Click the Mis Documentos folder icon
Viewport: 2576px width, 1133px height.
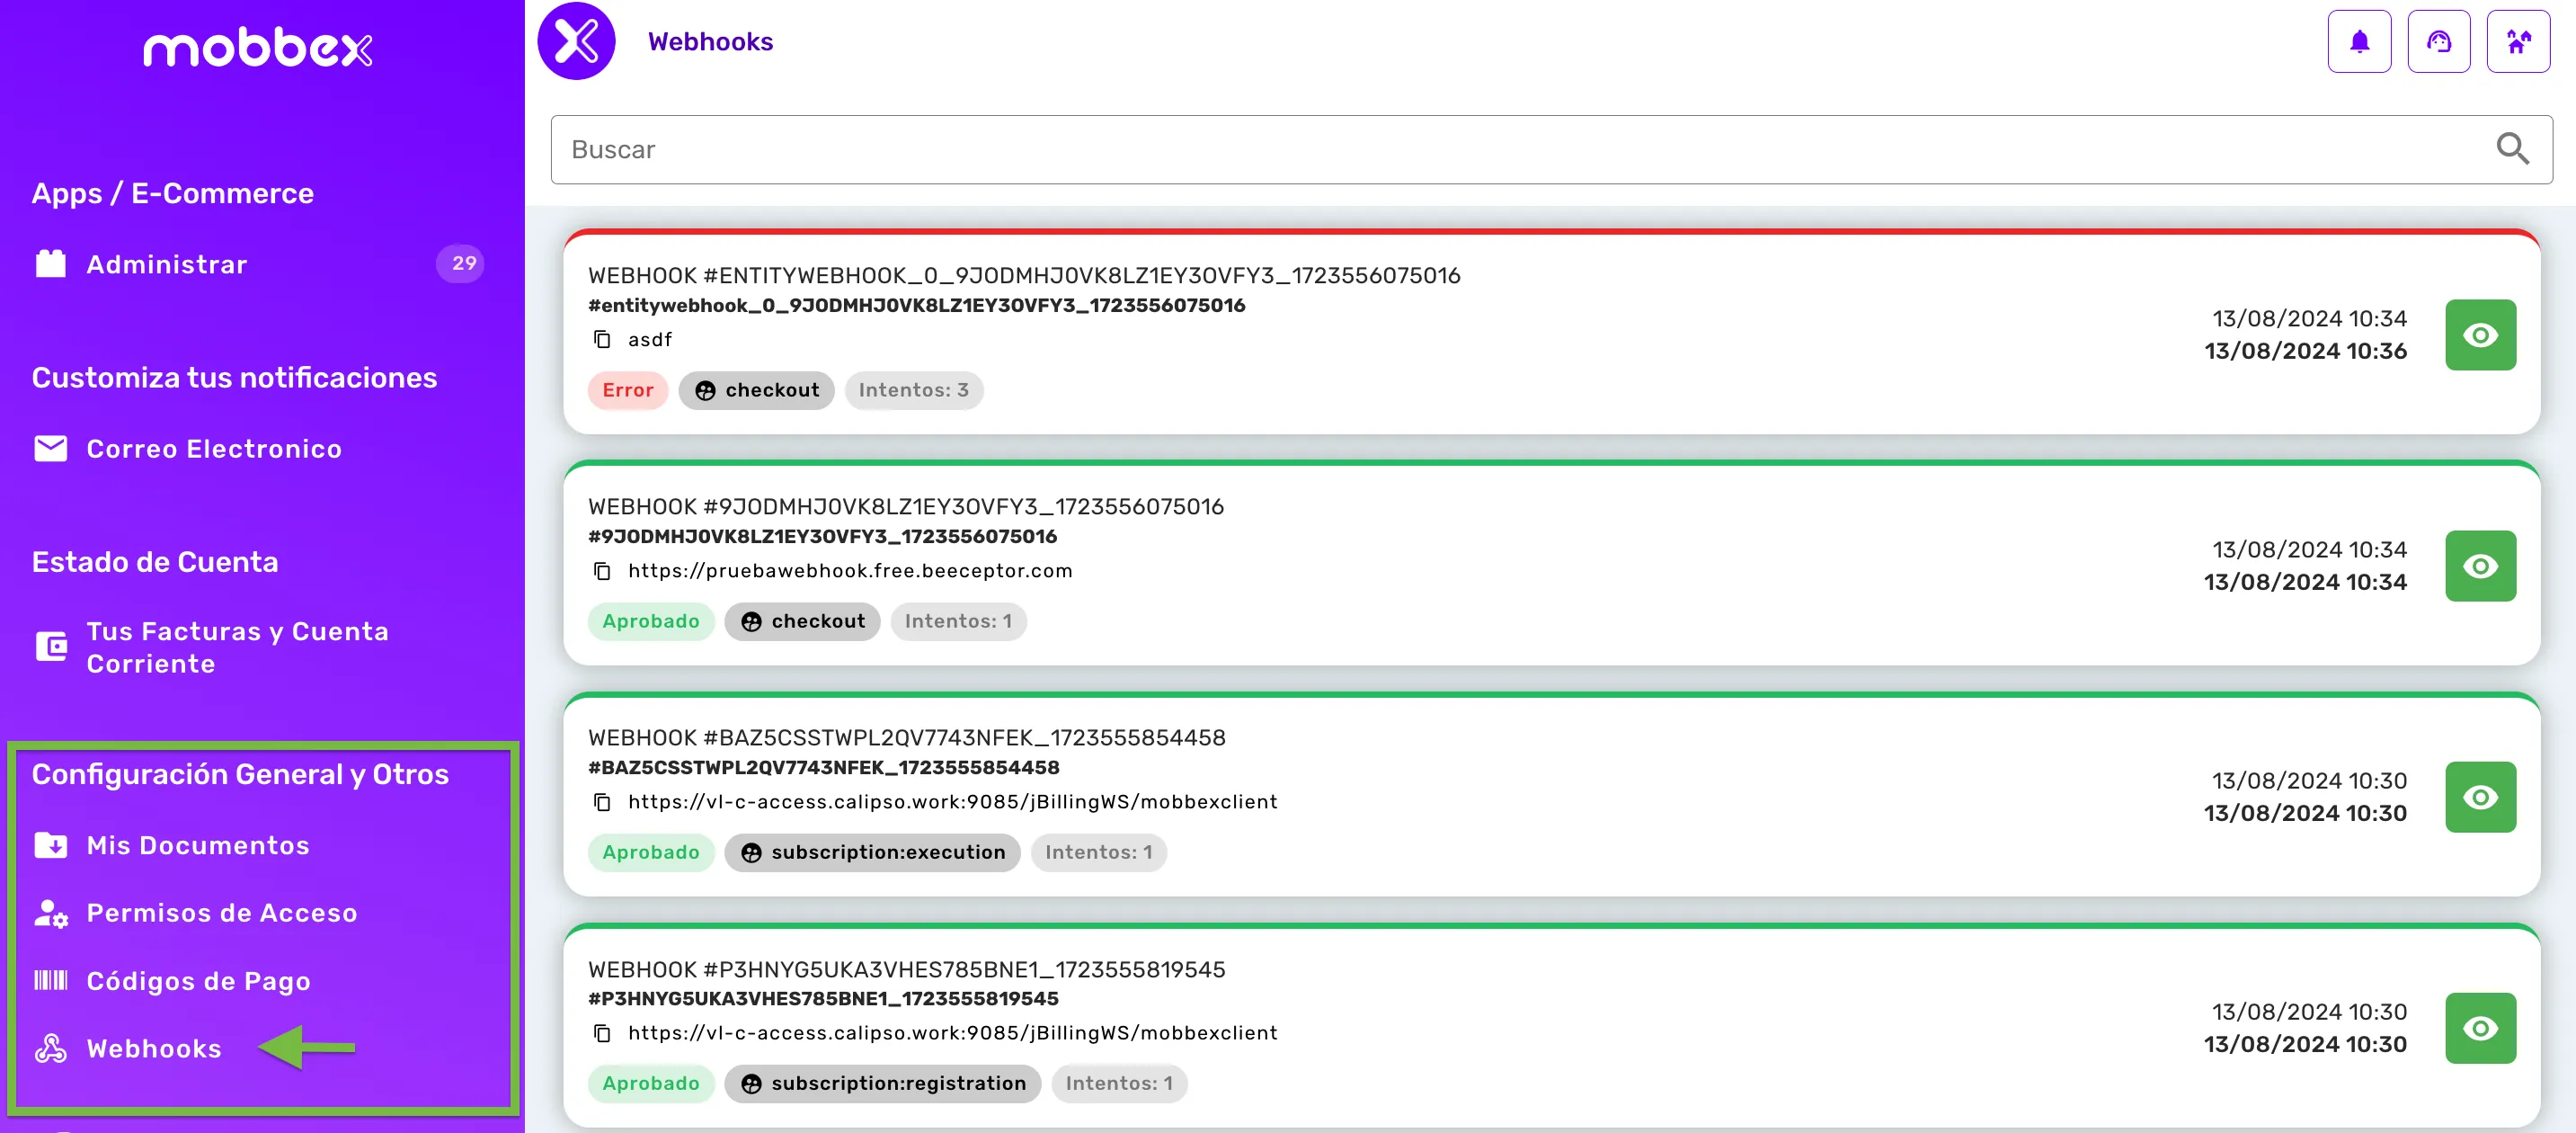pos(51,845)
